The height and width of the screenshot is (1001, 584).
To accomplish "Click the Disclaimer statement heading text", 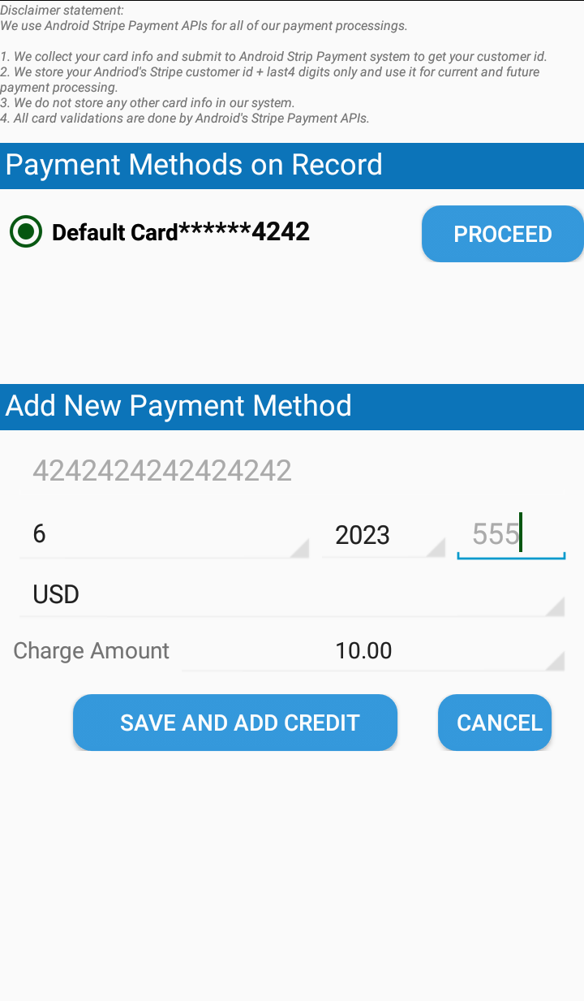I will click(62, 11).
